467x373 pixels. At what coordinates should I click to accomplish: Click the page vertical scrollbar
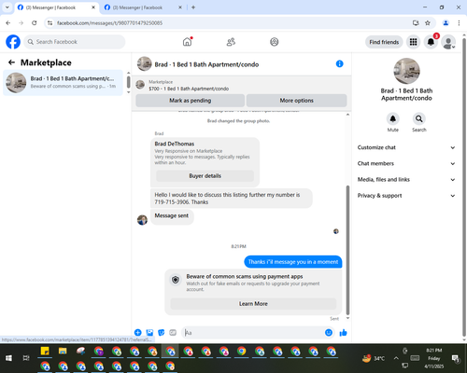coord(464,186)
